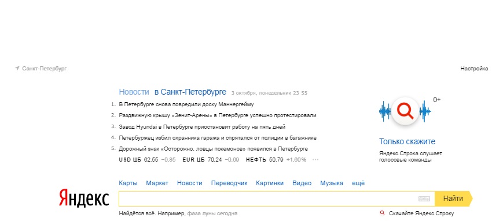Viewport: 492px width, 221px height.
Task: Click the example query фаза луны сегодня
Action: [212, 214]
